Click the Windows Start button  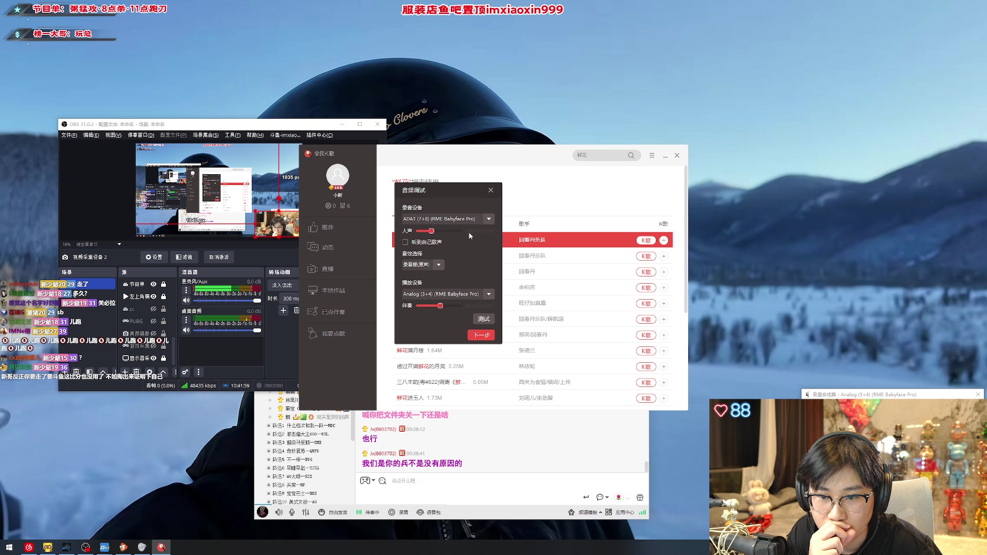pyautogui.click(x=9, y=547)
